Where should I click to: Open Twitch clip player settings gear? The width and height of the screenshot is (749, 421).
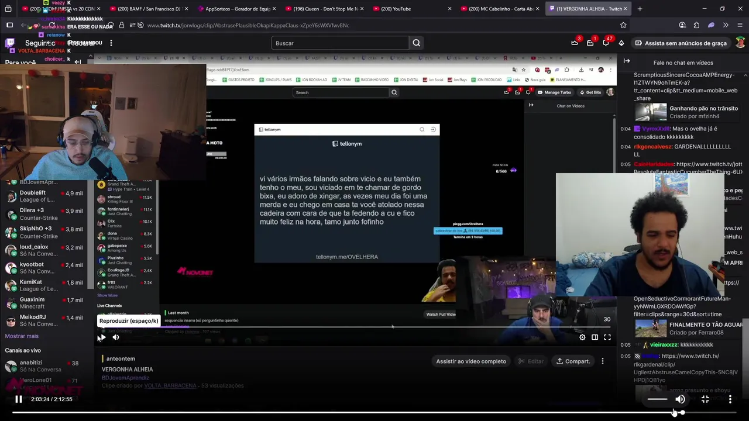pyautogui.click(x=582, y=337)
